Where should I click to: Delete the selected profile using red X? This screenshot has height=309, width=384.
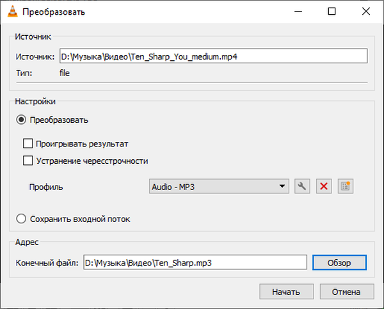[324, 186]
